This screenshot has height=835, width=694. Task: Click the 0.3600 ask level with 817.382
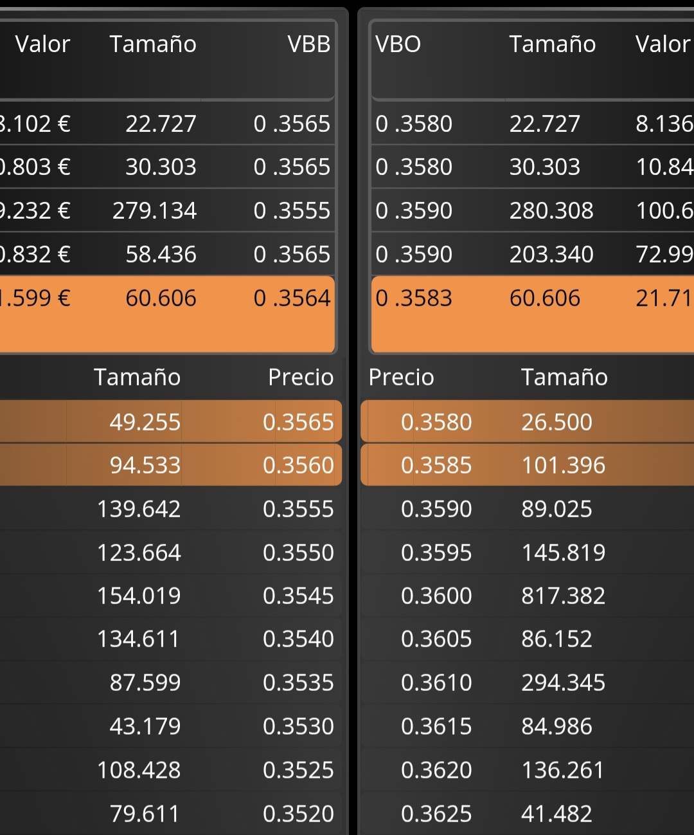[x=528, y=595]
